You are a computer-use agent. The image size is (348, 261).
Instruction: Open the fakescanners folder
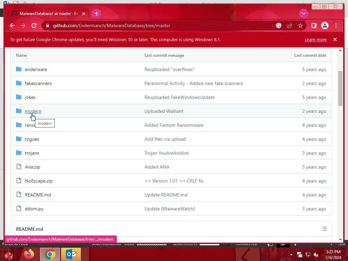point(38,83)
